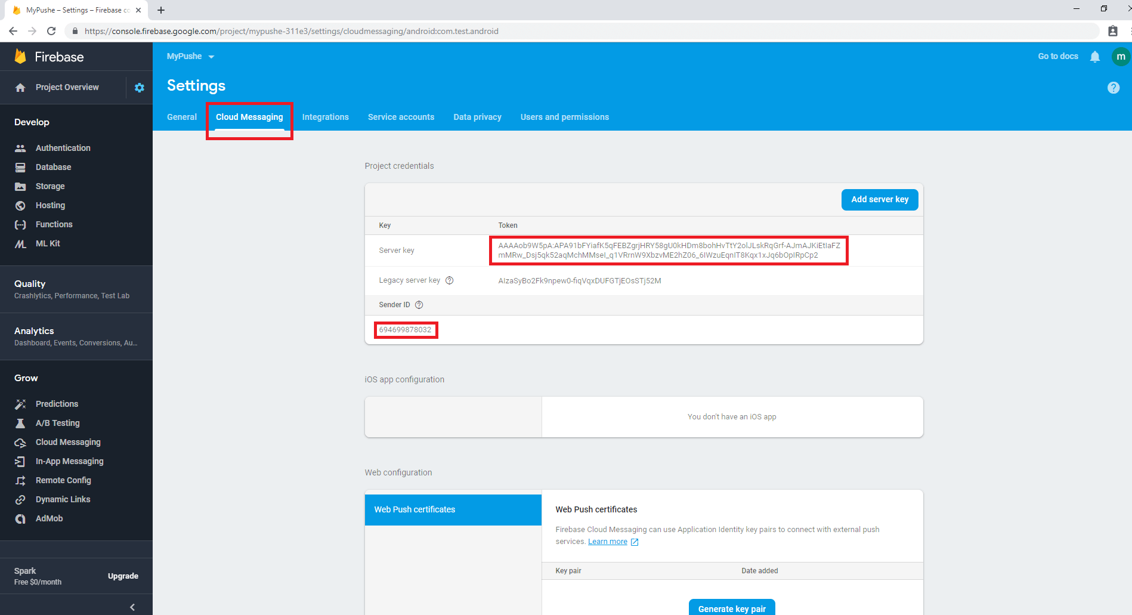
Task: Switch to Users and permissions tab
Action: [x=564, y=117]
